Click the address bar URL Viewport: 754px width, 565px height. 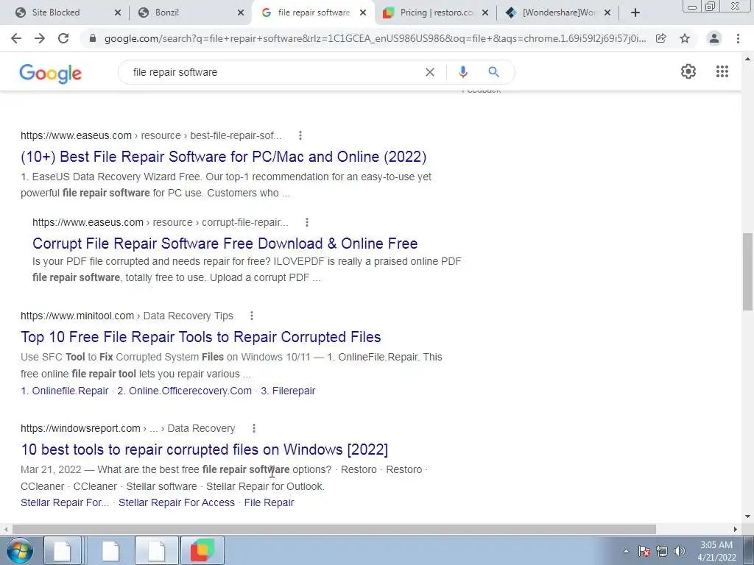(x=375, y=38)
